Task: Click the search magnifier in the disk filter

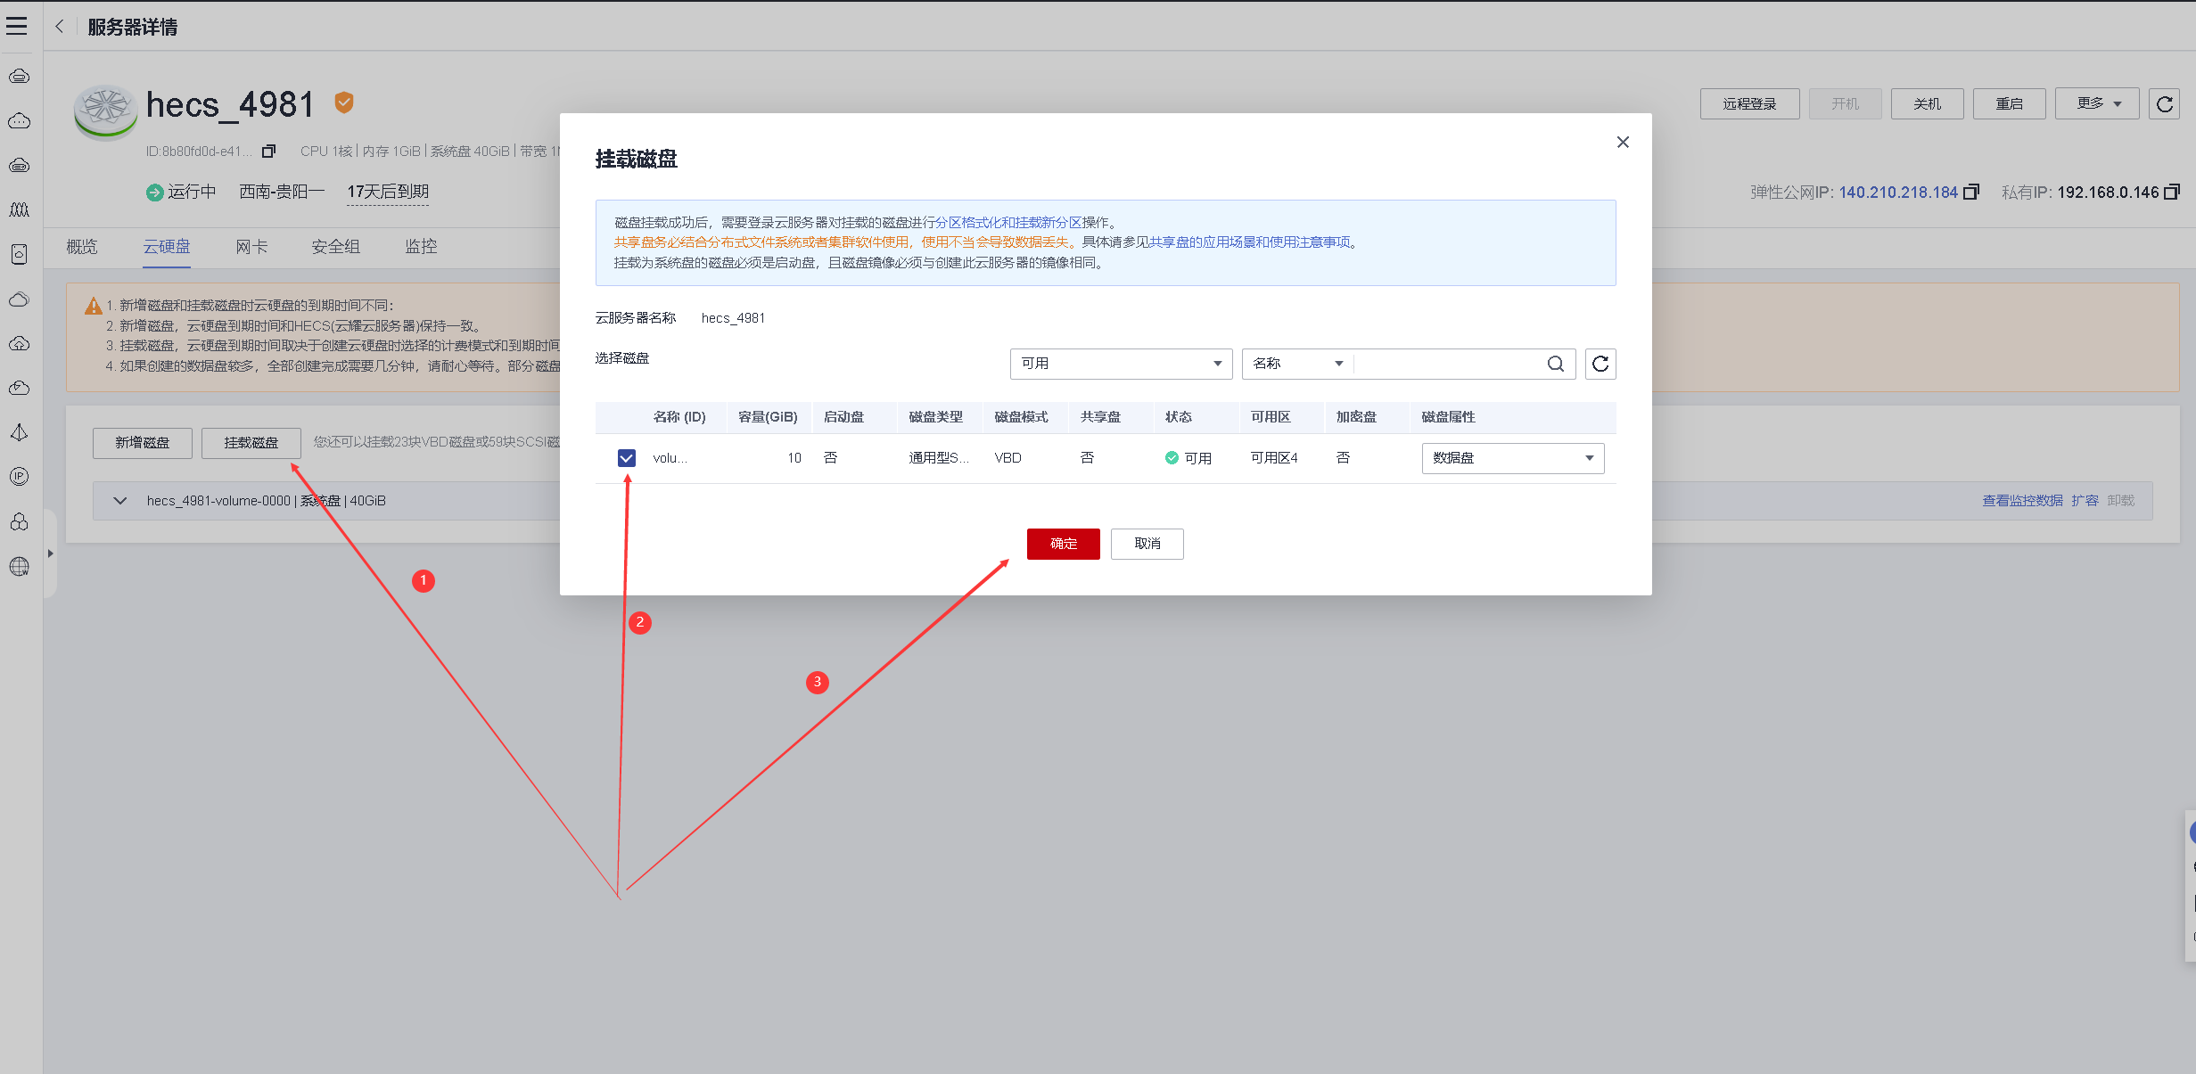Action: pos(1555,364)
